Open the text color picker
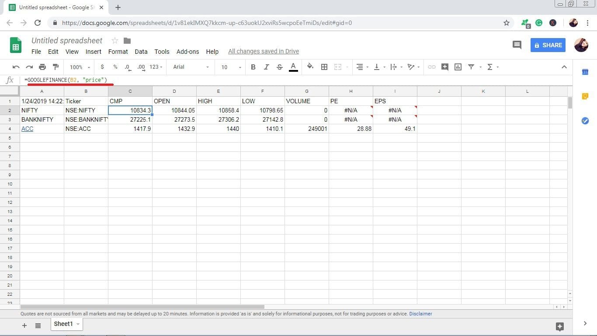597x336 pixels. pyautogui.click(x=293, y=67)
